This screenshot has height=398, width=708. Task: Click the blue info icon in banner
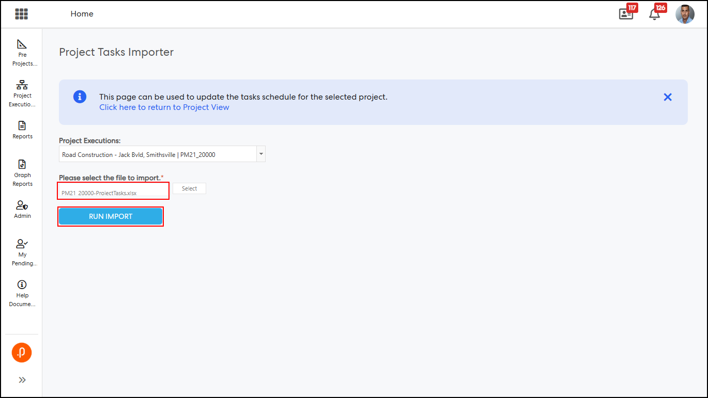point(80,97)
